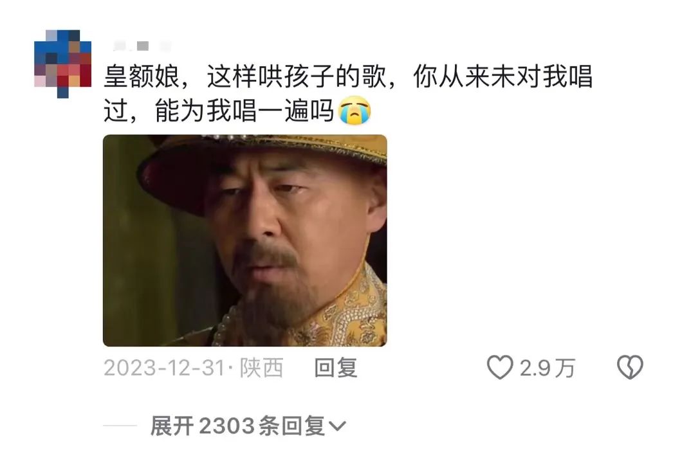Select the comment line starting with 皇额娘
673x461 pixels.
pos(348,77)
